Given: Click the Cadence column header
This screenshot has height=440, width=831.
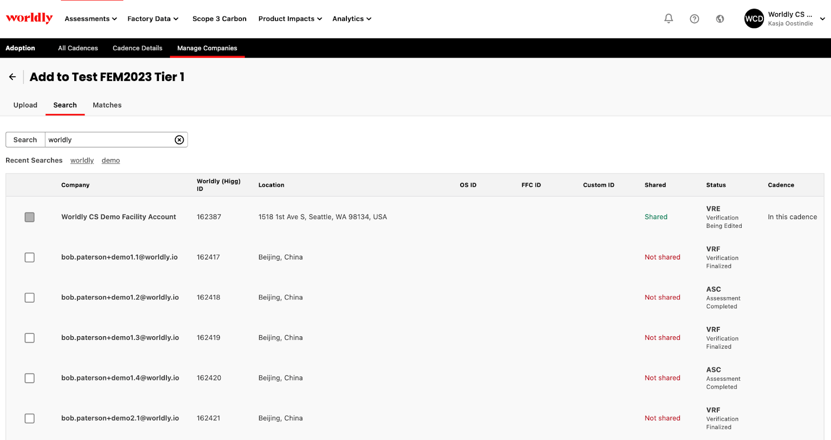Looking at the screenshot, I should (781, 185).
